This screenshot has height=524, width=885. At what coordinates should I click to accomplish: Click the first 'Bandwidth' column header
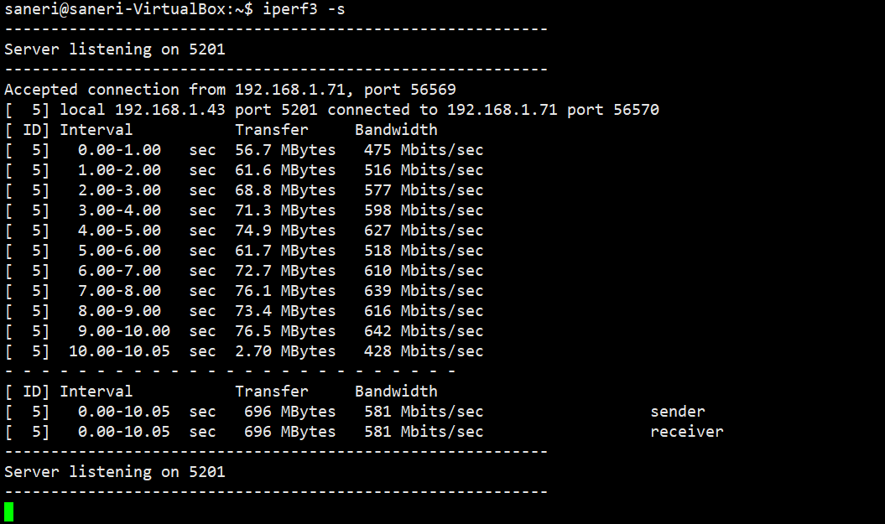click(x=396, y=130)
